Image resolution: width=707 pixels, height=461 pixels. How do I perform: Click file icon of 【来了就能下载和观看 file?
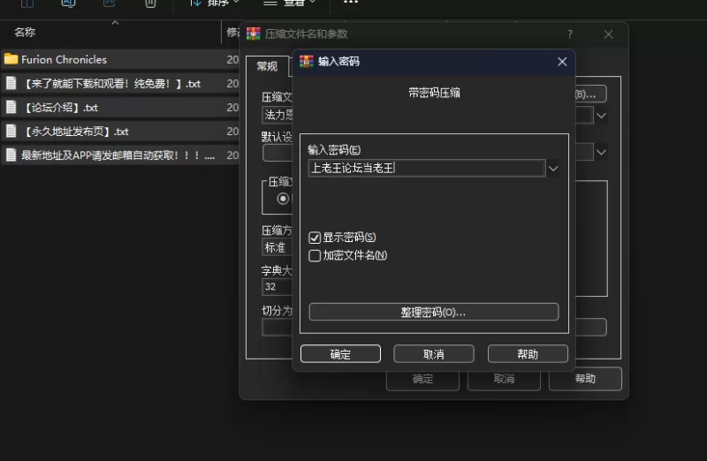click(11, 83)
